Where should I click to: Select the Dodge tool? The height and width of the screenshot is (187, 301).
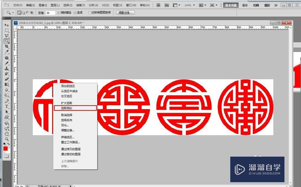click(7, 95)
